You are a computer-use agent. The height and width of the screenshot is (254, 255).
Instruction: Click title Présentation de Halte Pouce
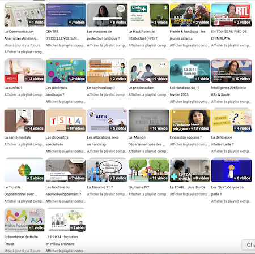(x=21, y=240)
